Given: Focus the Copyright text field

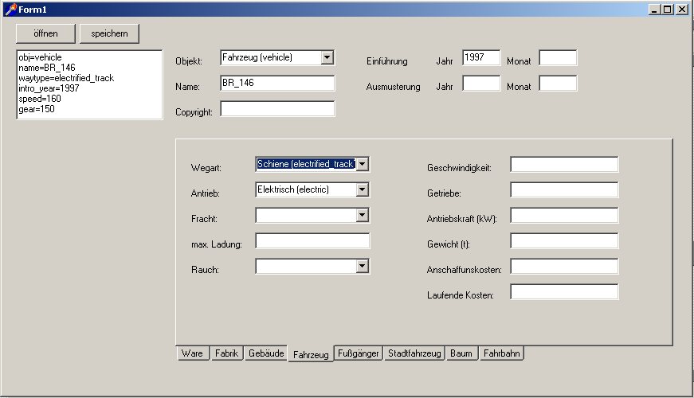Looking at the screenshot, I should 276,109.
